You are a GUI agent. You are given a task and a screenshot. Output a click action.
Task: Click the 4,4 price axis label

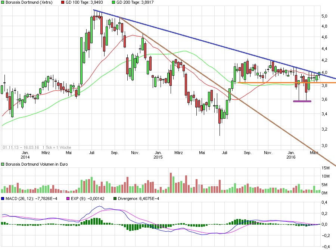pos(324,49)
